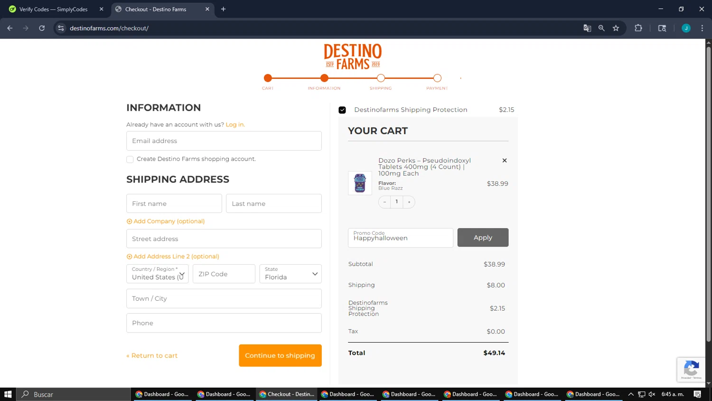712x401 pixels.
Task: Focus the Town / City field
Action: tap(224, 298)
